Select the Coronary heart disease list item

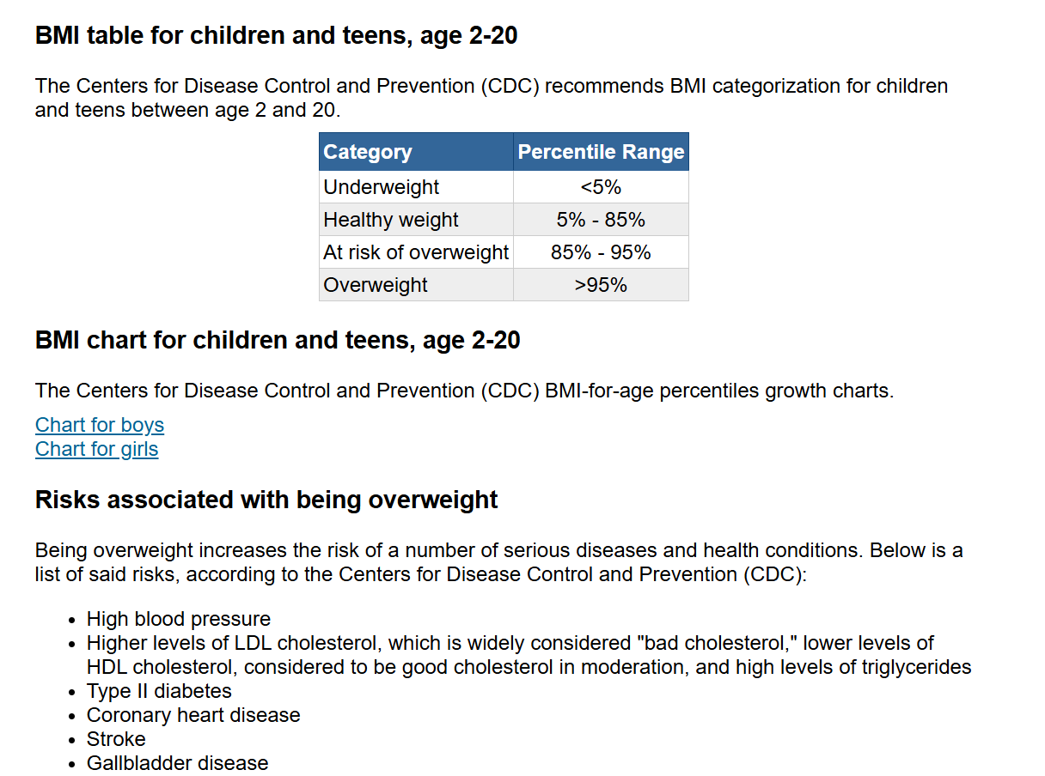click(193, 715)
